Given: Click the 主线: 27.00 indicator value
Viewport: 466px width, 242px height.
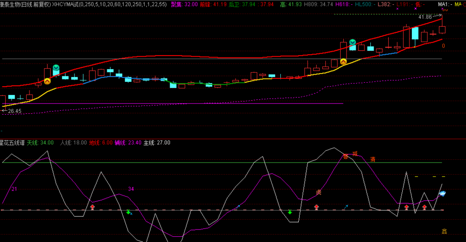Looking at the screenshot, I should (x=157, y=143).
